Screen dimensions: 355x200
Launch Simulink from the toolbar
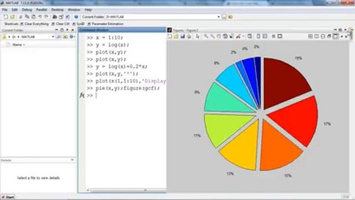[x=54, y=17]
